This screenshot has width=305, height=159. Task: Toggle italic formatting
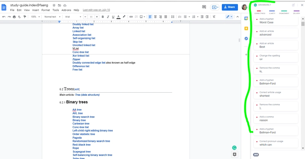click(x=108, y=17)
